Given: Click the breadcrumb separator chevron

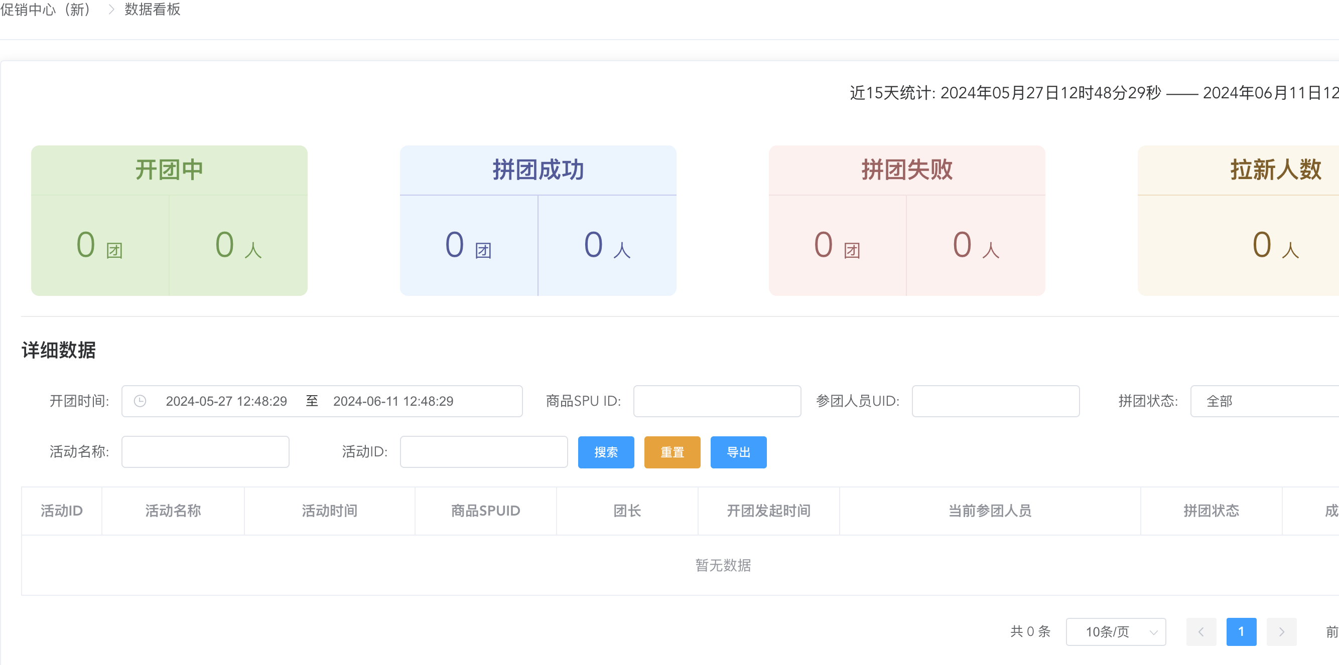Looking at the screenshot, I should (x=111, y=10).
